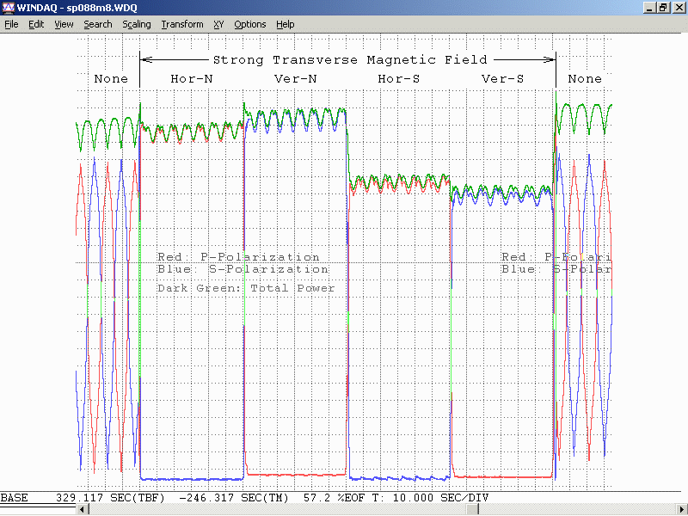This screenshot has height=516, width=688.
Task: Open the Transform menu
Action: pyautogui.click(x=182, y=24)
